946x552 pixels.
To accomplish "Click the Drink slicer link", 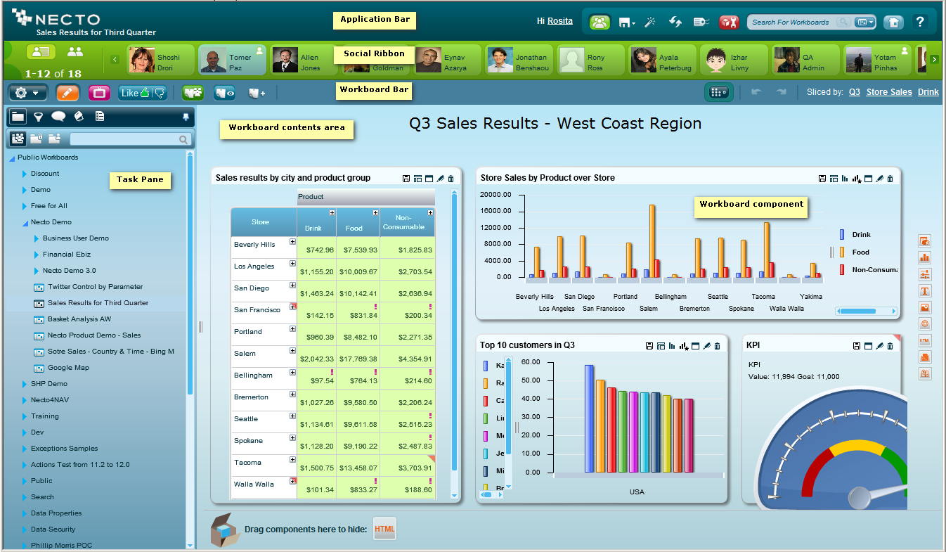I will pos(928,92).
